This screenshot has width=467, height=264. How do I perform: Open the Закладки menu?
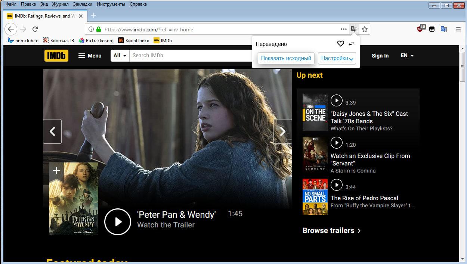pos(83,4)
